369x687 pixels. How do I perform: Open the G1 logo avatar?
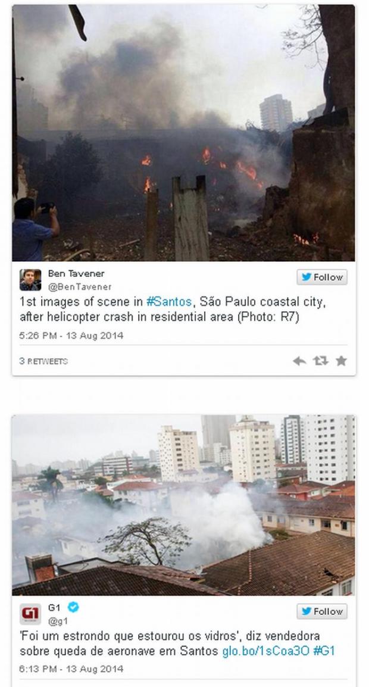30,614
